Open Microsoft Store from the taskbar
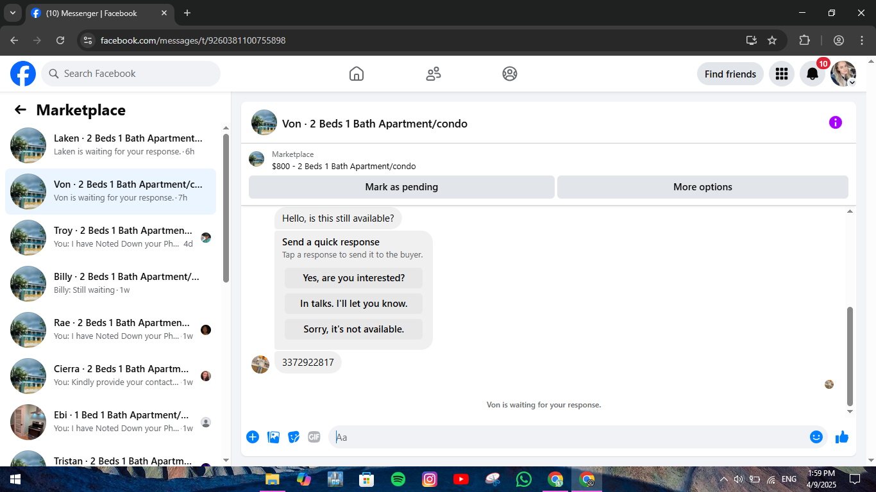876x492 pixels. [367, 479]
